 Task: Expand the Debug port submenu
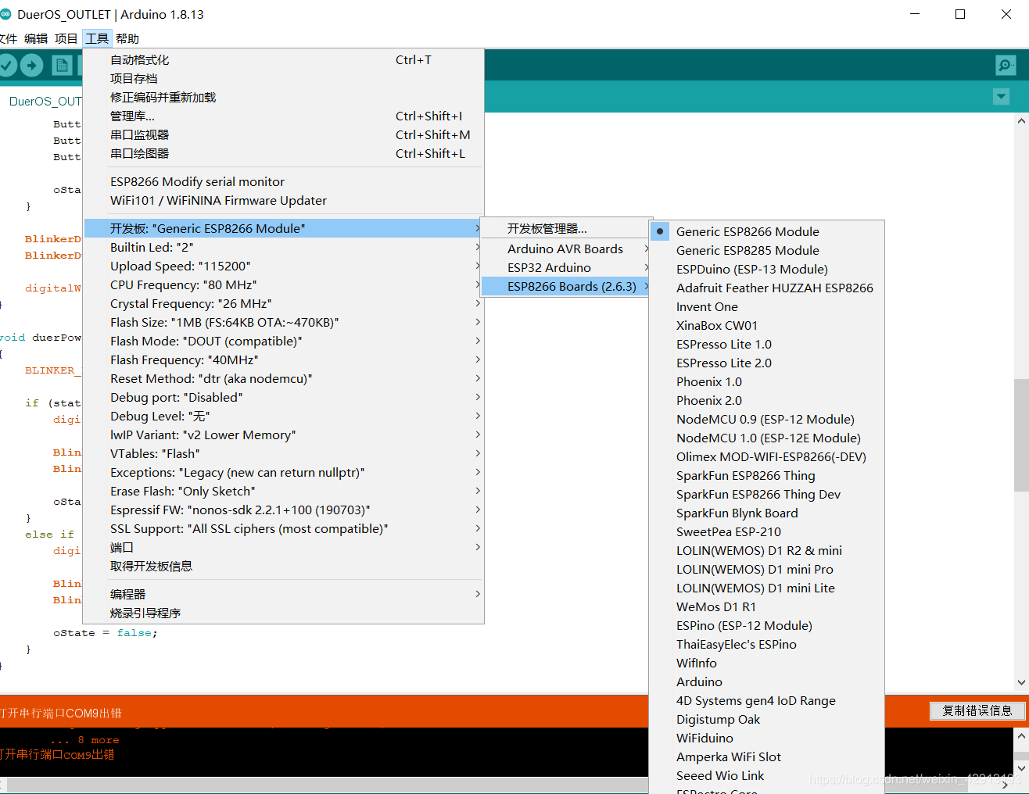pyautogui.click(x=283, y=397)
